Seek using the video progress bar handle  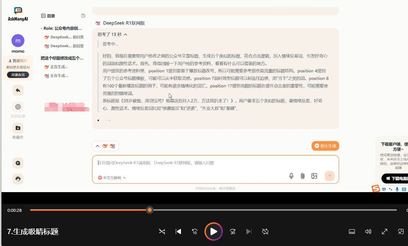(x=150, y=210)
